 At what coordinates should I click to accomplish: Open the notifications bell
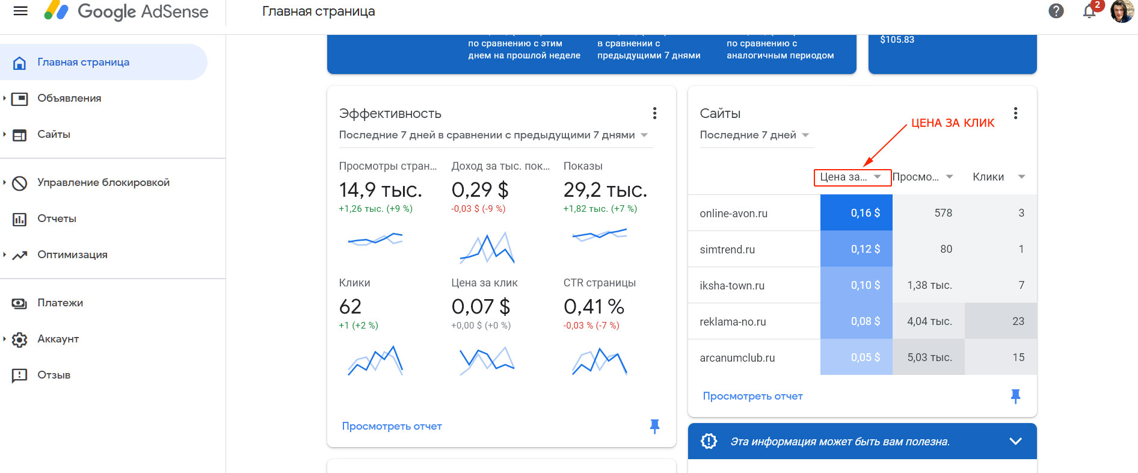point(1089,11)
